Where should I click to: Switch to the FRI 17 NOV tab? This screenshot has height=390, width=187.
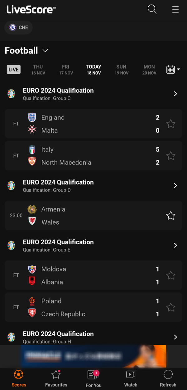pyautogui.click(x=66, y=70)
